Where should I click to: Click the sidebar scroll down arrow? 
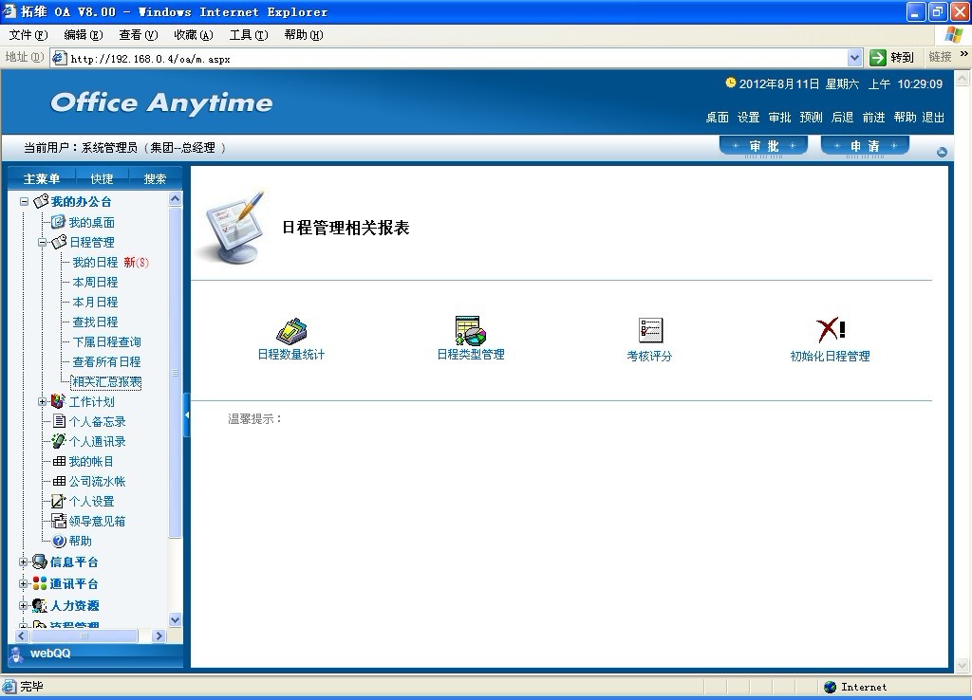tap(175, 619)
